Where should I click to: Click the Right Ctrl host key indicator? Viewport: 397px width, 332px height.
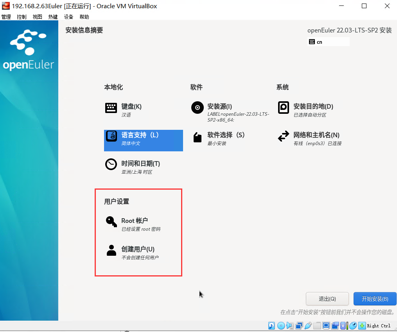[379, 326]
